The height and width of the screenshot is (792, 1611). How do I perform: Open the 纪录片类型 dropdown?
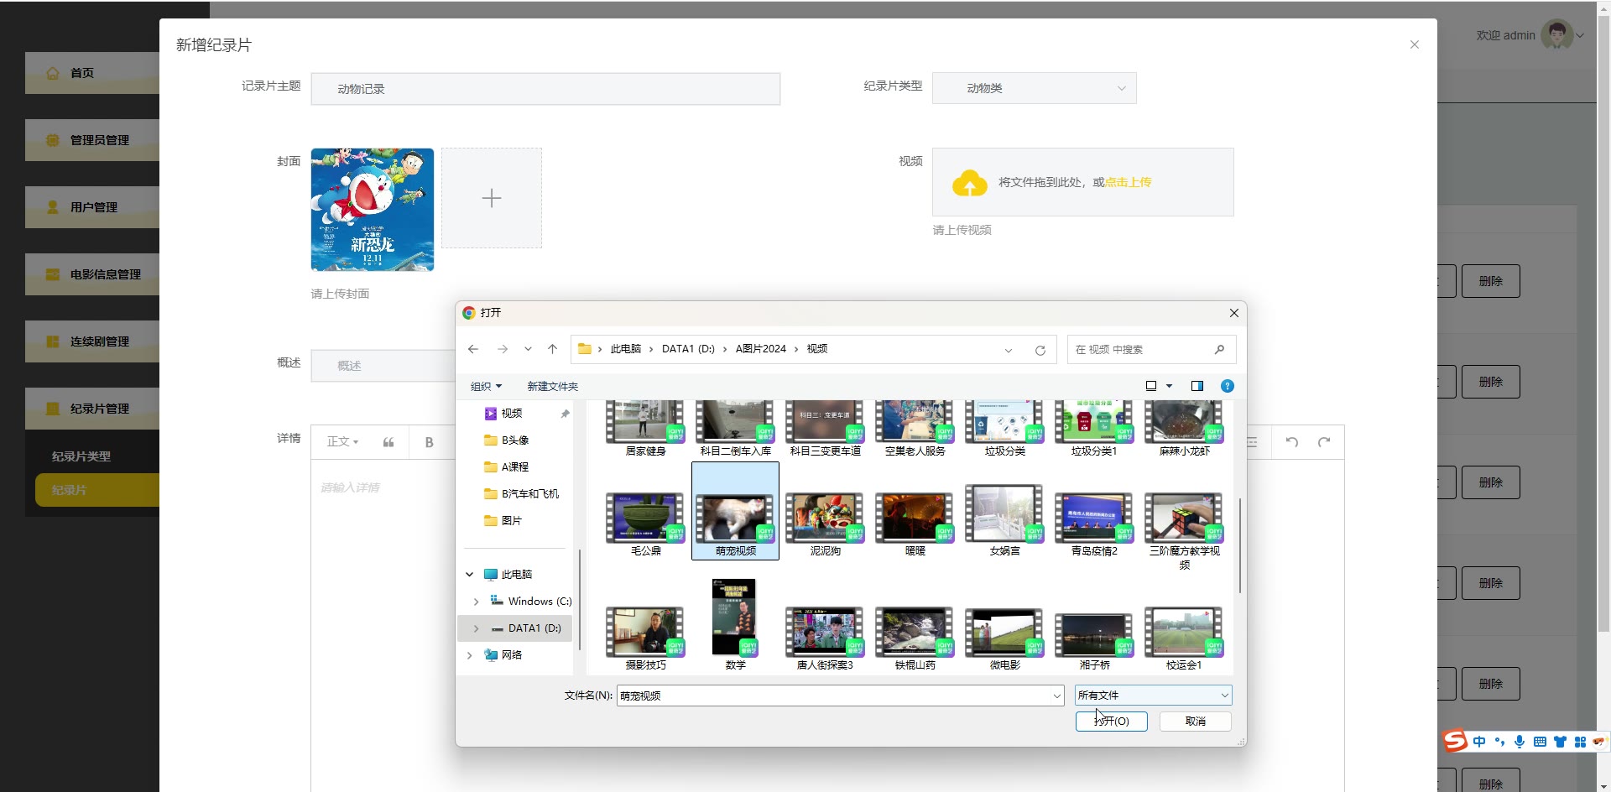click(1034, 88)
